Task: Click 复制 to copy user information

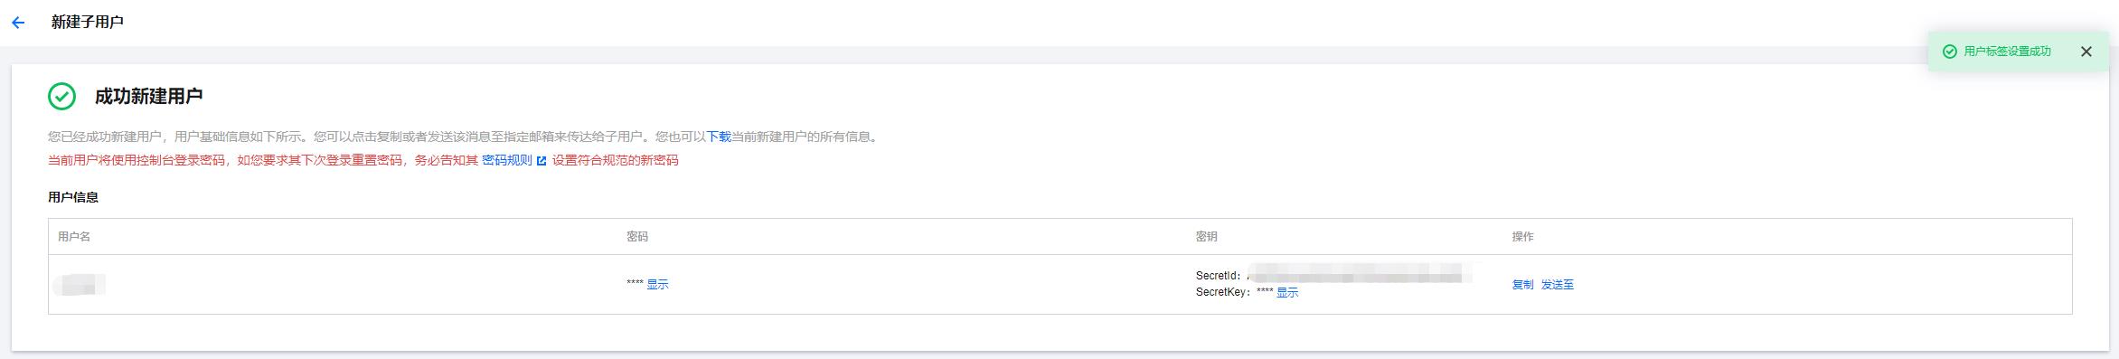Action: tap(1522, 284)
